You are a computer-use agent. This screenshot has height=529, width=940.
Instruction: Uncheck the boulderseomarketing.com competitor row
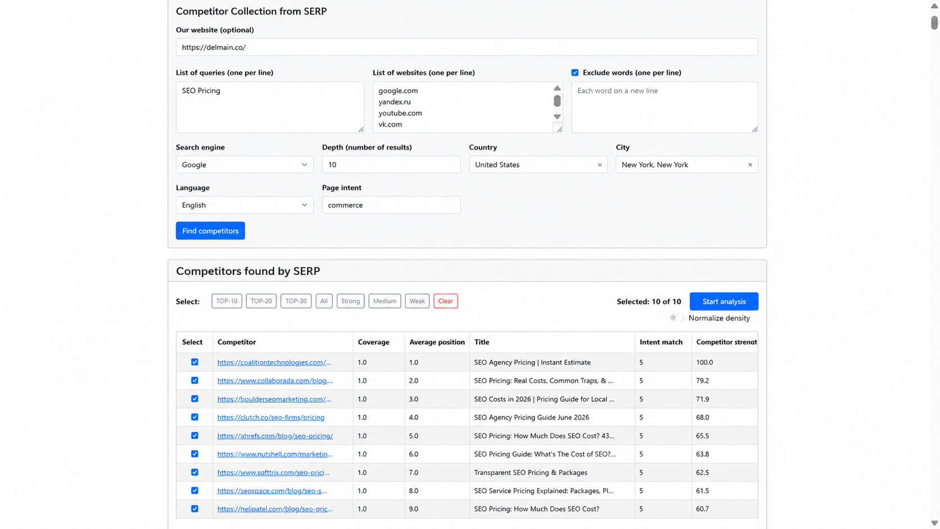point(195,399)
